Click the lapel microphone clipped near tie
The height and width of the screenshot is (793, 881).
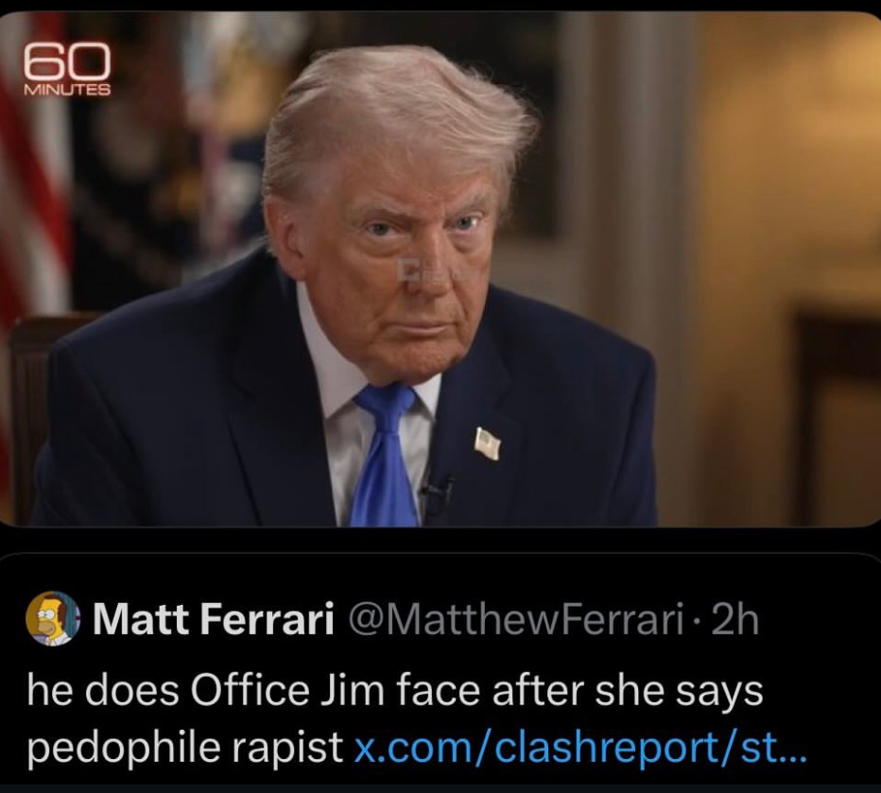(x=436, y=495)
